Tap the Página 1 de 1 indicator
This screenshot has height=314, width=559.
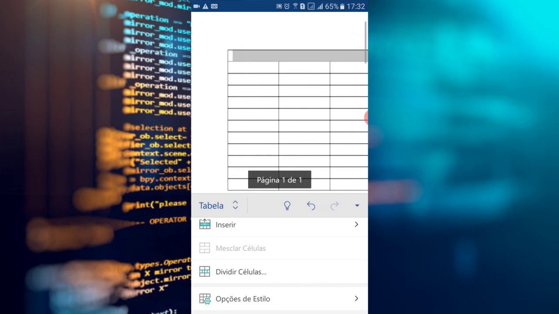[279, 180]
